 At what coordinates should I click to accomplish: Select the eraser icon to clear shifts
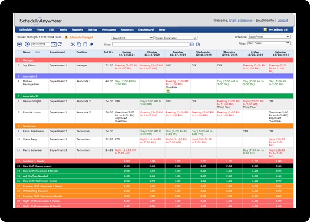pyautogui.click(x=91, y=45)
